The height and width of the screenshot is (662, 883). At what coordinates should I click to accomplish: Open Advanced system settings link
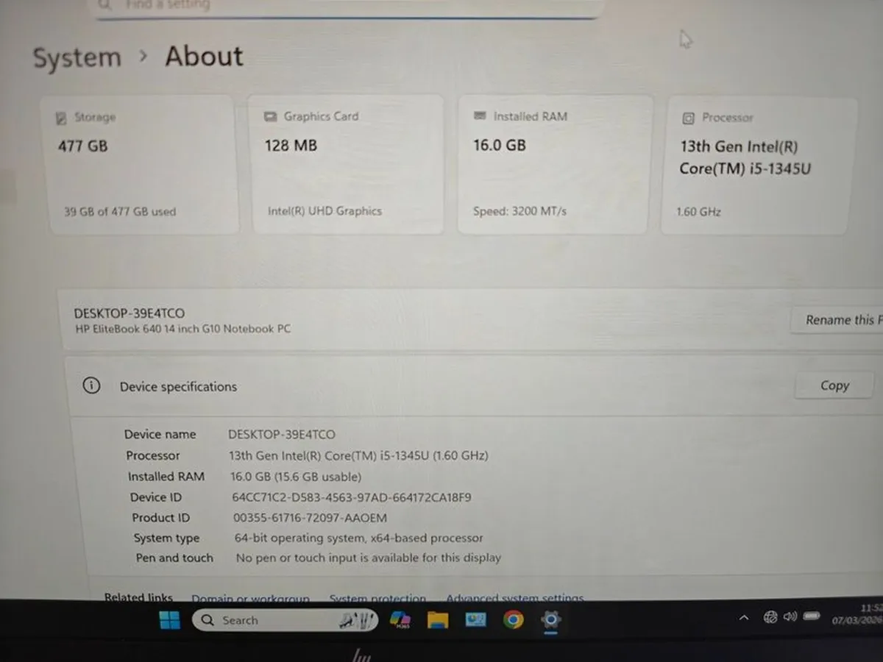point(514,598)
